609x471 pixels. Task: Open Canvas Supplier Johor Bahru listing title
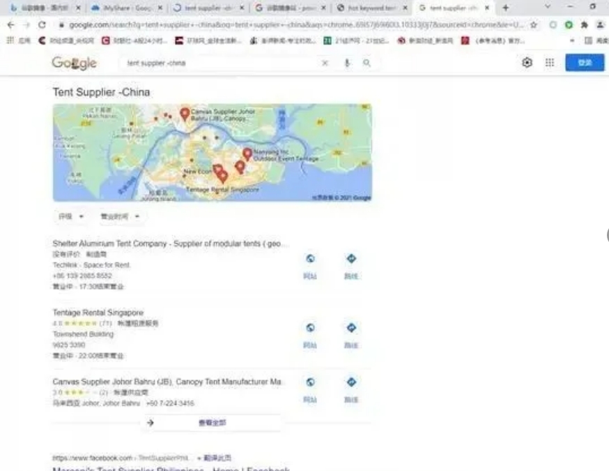pyautogui.click(x=167, y=382)
